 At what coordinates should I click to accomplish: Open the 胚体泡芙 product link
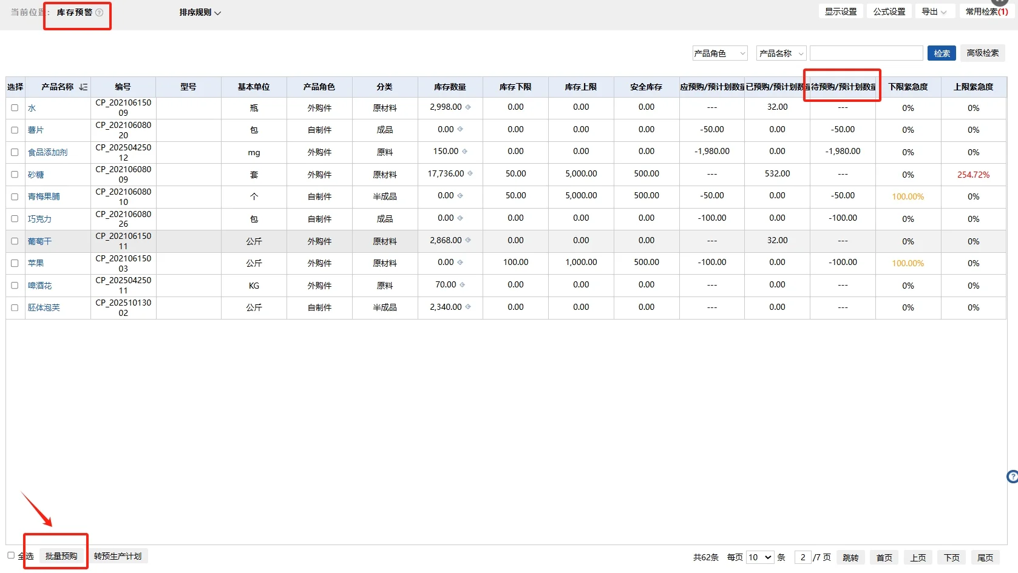44,308
